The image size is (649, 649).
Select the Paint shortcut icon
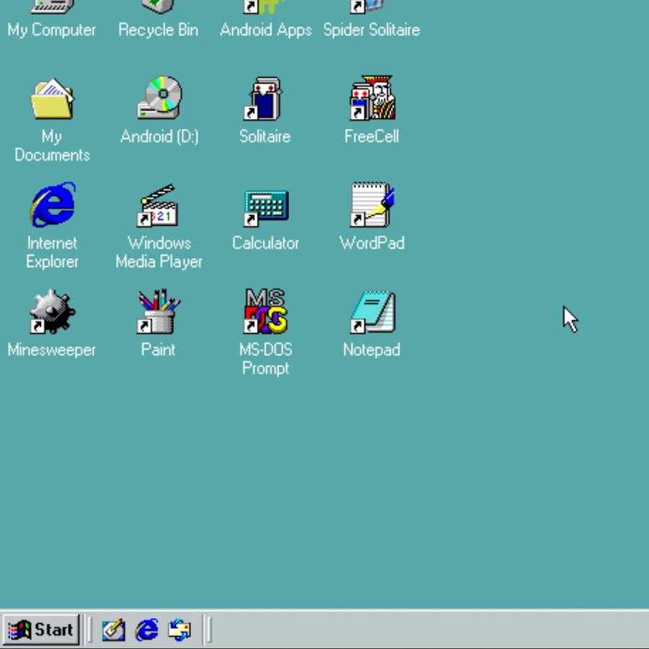pos(159,312)
